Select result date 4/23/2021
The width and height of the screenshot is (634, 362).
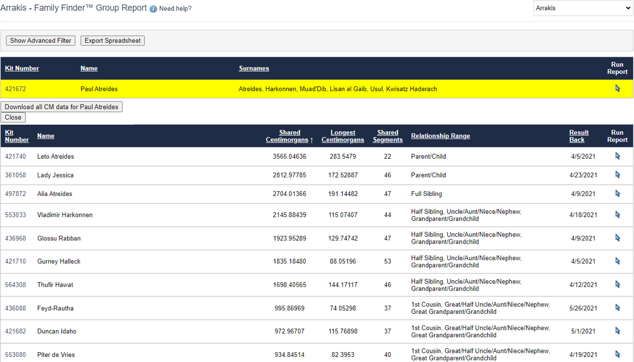583,175
